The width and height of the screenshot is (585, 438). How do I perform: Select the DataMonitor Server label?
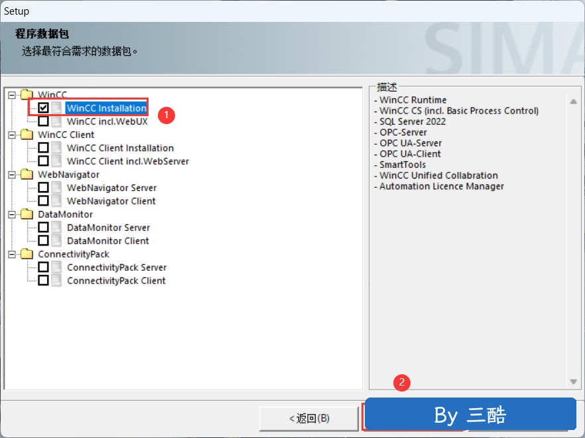[109, 228]
